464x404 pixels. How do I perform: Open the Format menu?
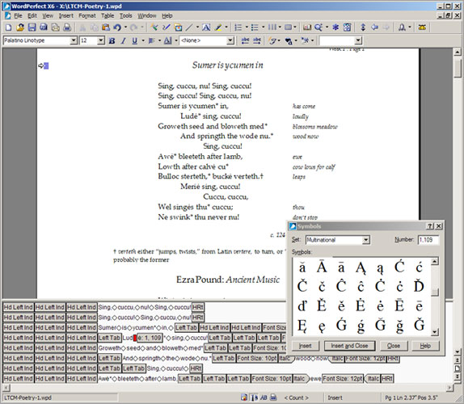coord(87,15)
